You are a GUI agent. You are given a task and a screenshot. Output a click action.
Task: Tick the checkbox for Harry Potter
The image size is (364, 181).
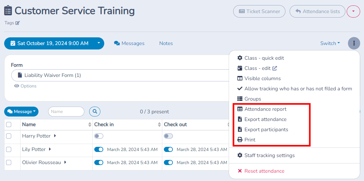coord(9,136)
